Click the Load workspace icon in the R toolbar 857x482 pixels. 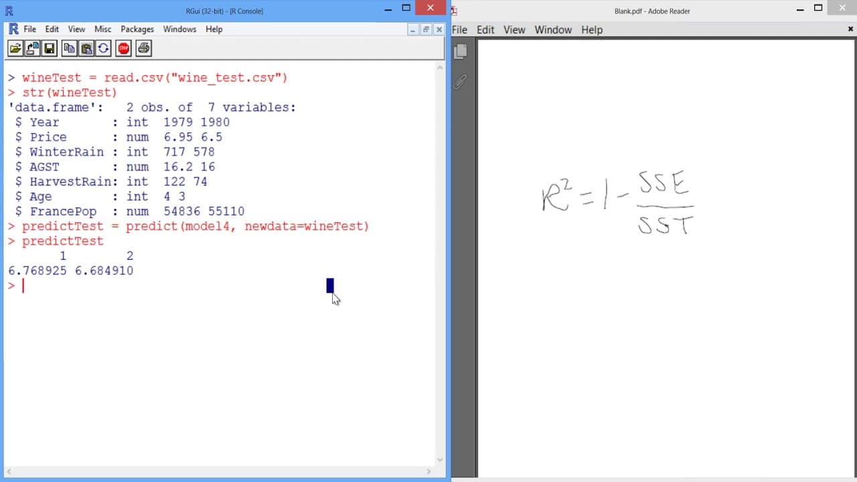32,48
